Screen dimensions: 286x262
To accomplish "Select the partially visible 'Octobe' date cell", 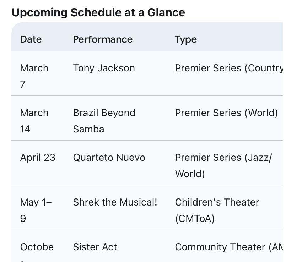I will (37, 247).
